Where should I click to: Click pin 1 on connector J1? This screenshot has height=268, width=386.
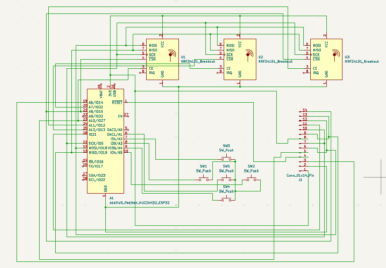[304, 170]
